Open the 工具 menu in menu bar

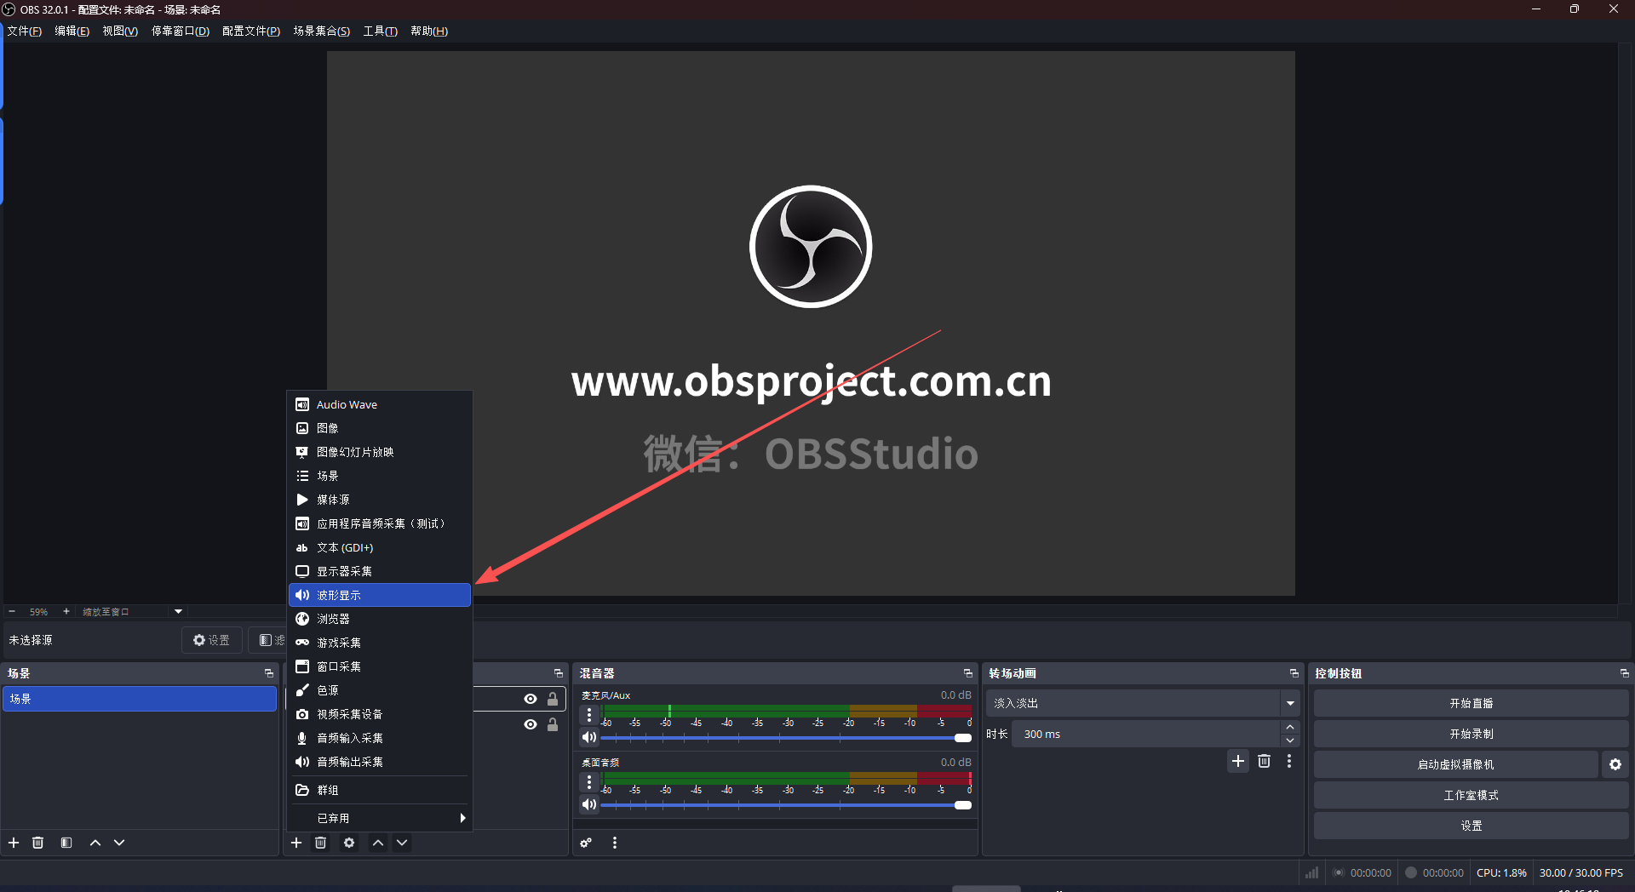[380, 31]
